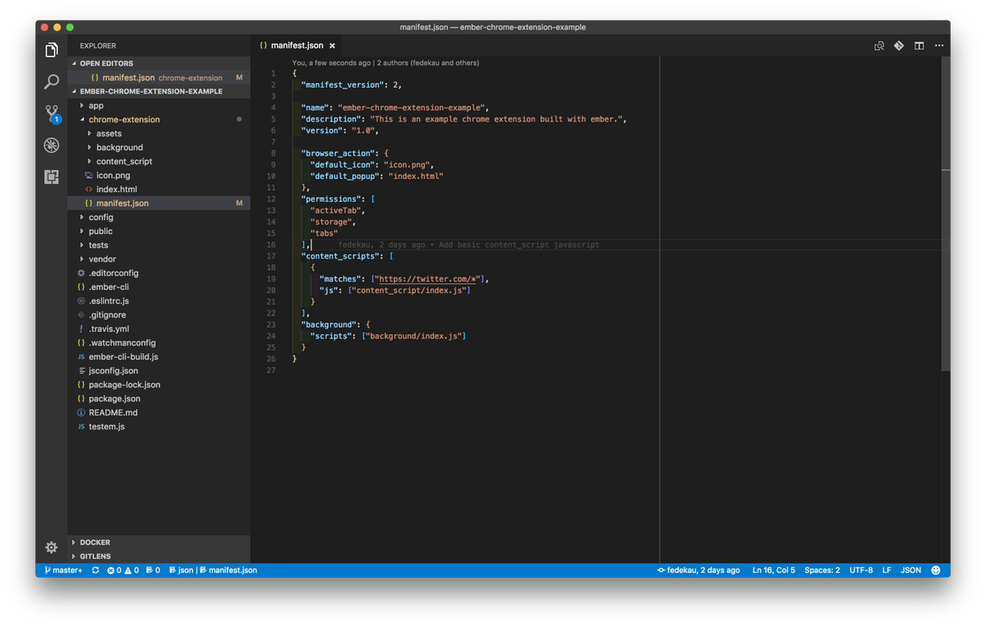Change the file encoding via UTF-8
The image size is (986, 628).
861,570
